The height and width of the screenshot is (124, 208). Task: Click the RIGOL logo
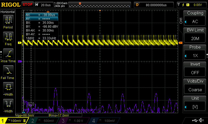pos(10,5)
